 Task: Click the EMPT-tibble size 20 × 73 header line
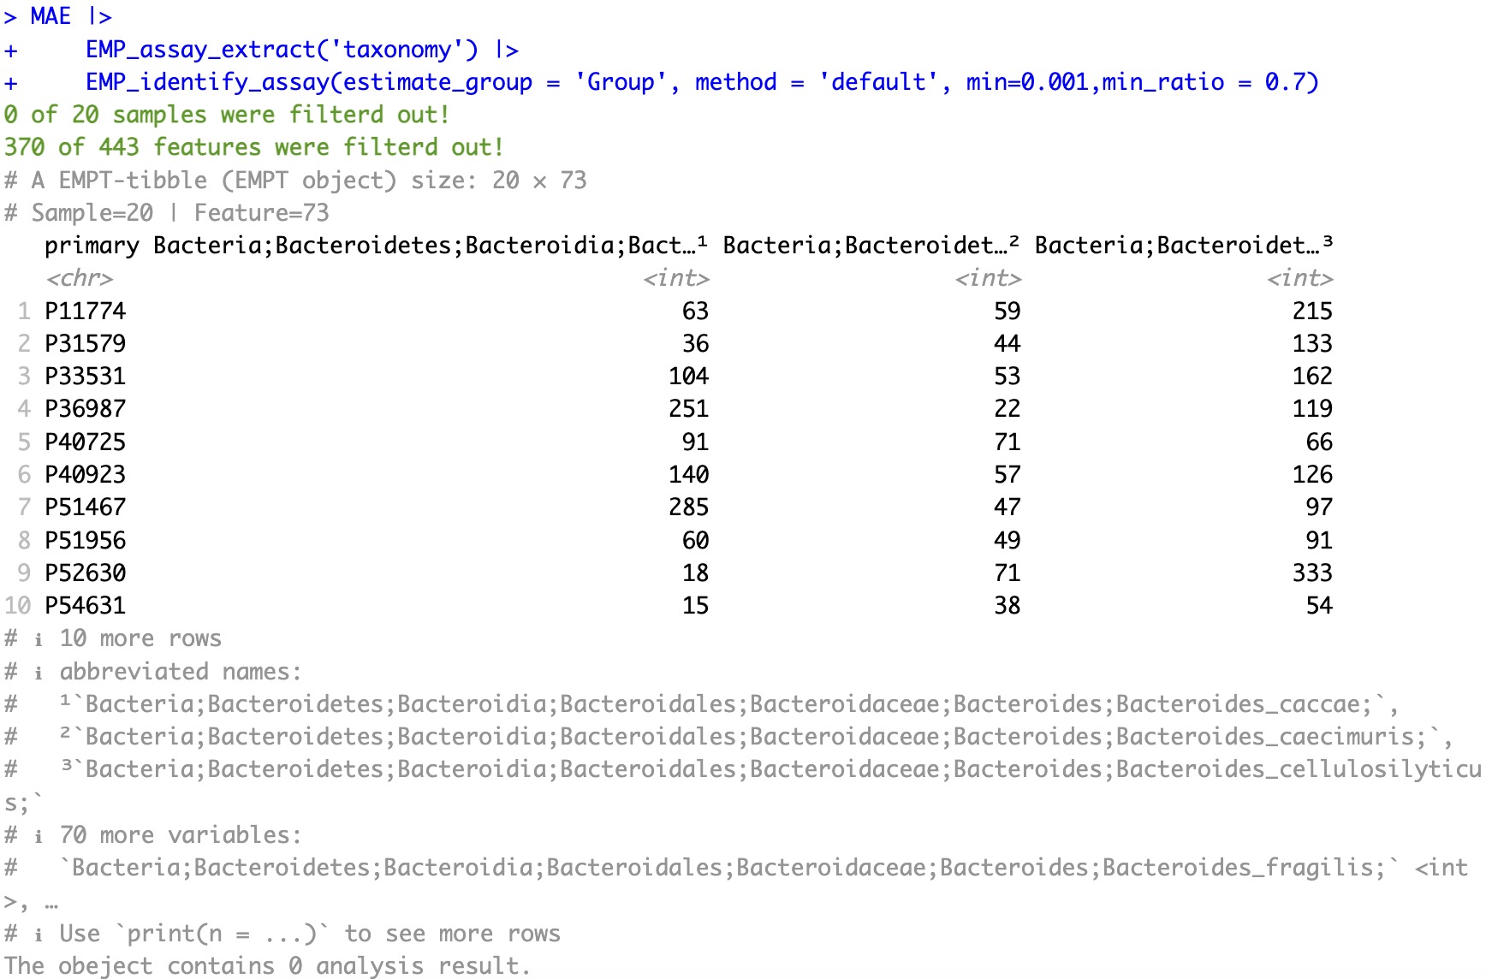coord(295,181)
